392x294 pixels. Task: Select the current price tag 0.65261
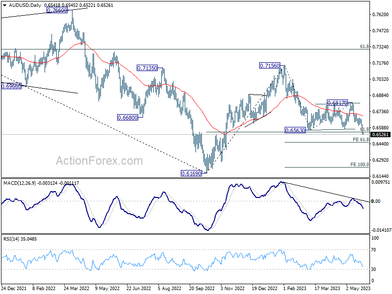380,134
